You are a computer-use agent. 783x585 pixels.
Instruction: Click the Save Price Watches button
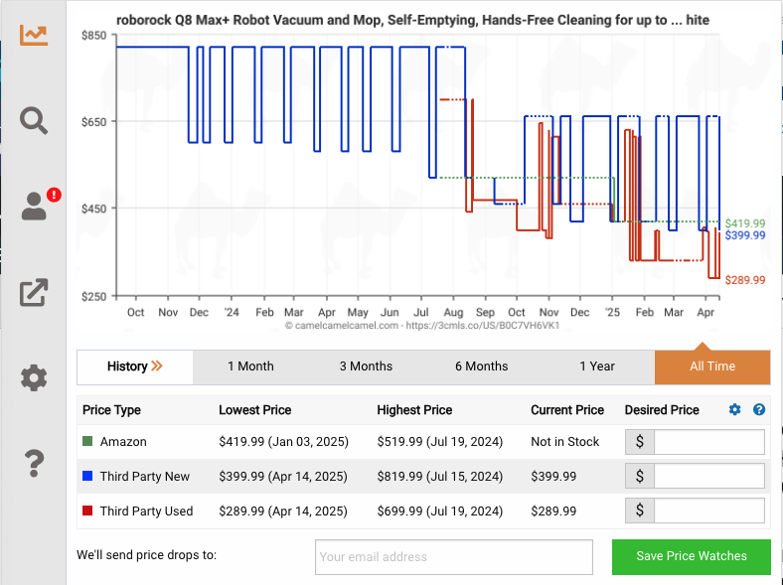click(x=691, y=556)
